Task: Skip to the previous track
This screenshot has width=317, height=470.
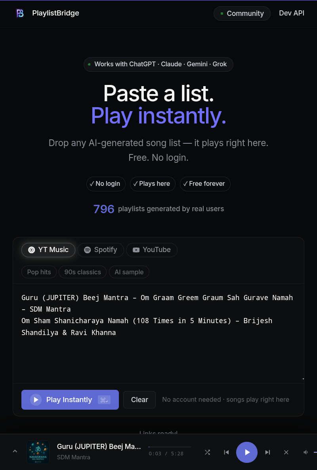Action: coord(226,452)
